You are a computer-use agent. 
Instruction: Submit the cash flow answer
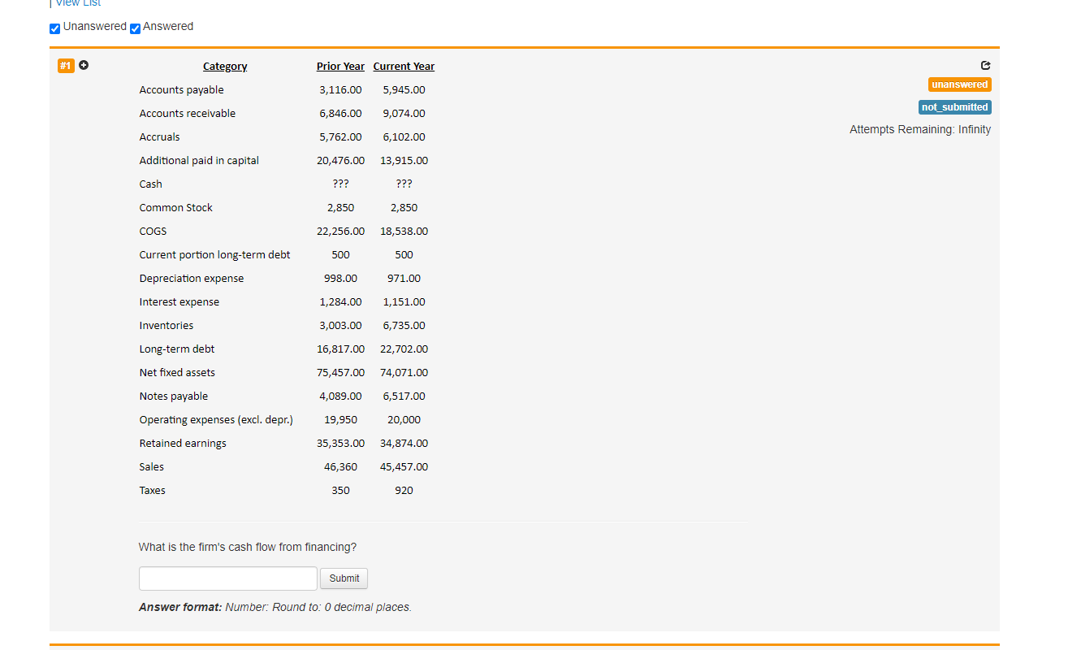[x=344, y=578]
